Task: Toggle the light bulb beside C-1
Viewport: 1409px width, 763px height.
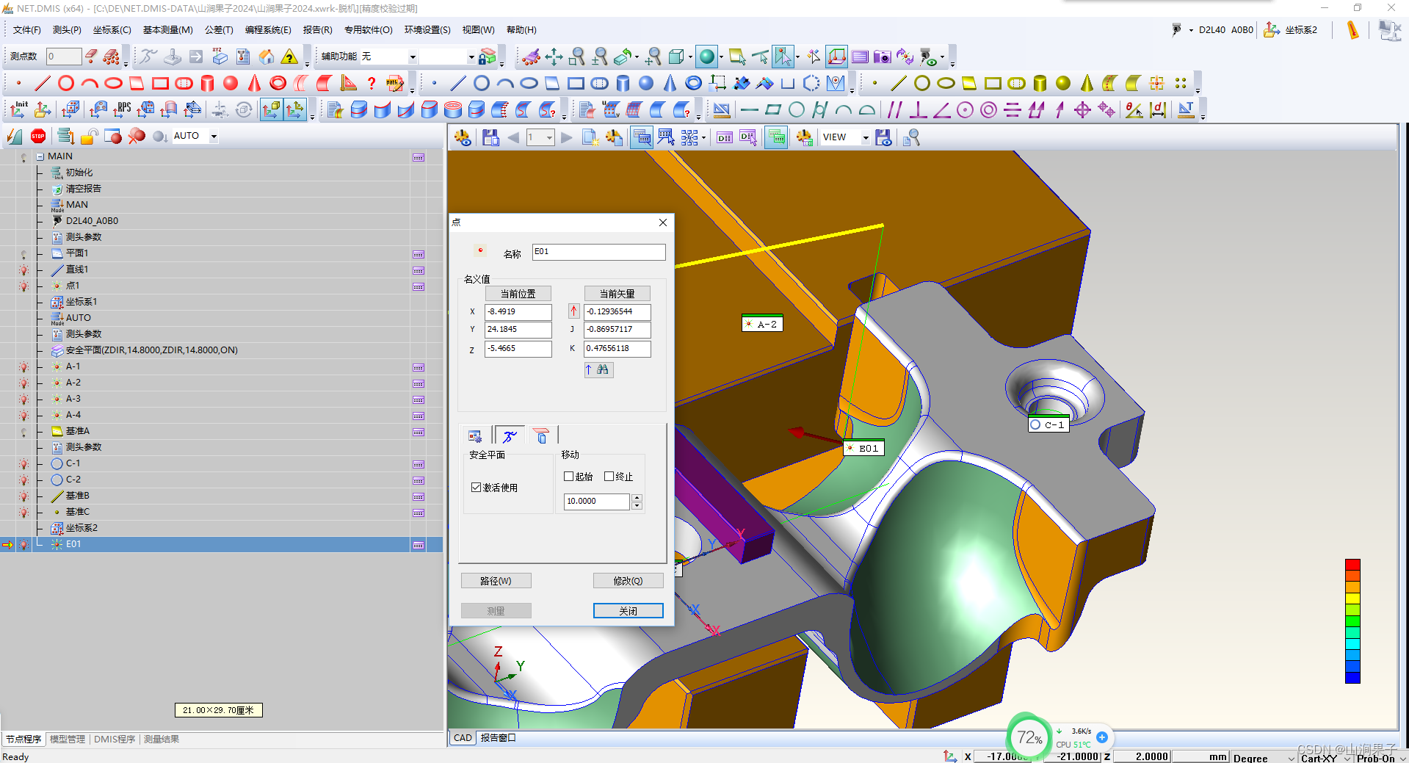Action: tap(24, 464)
